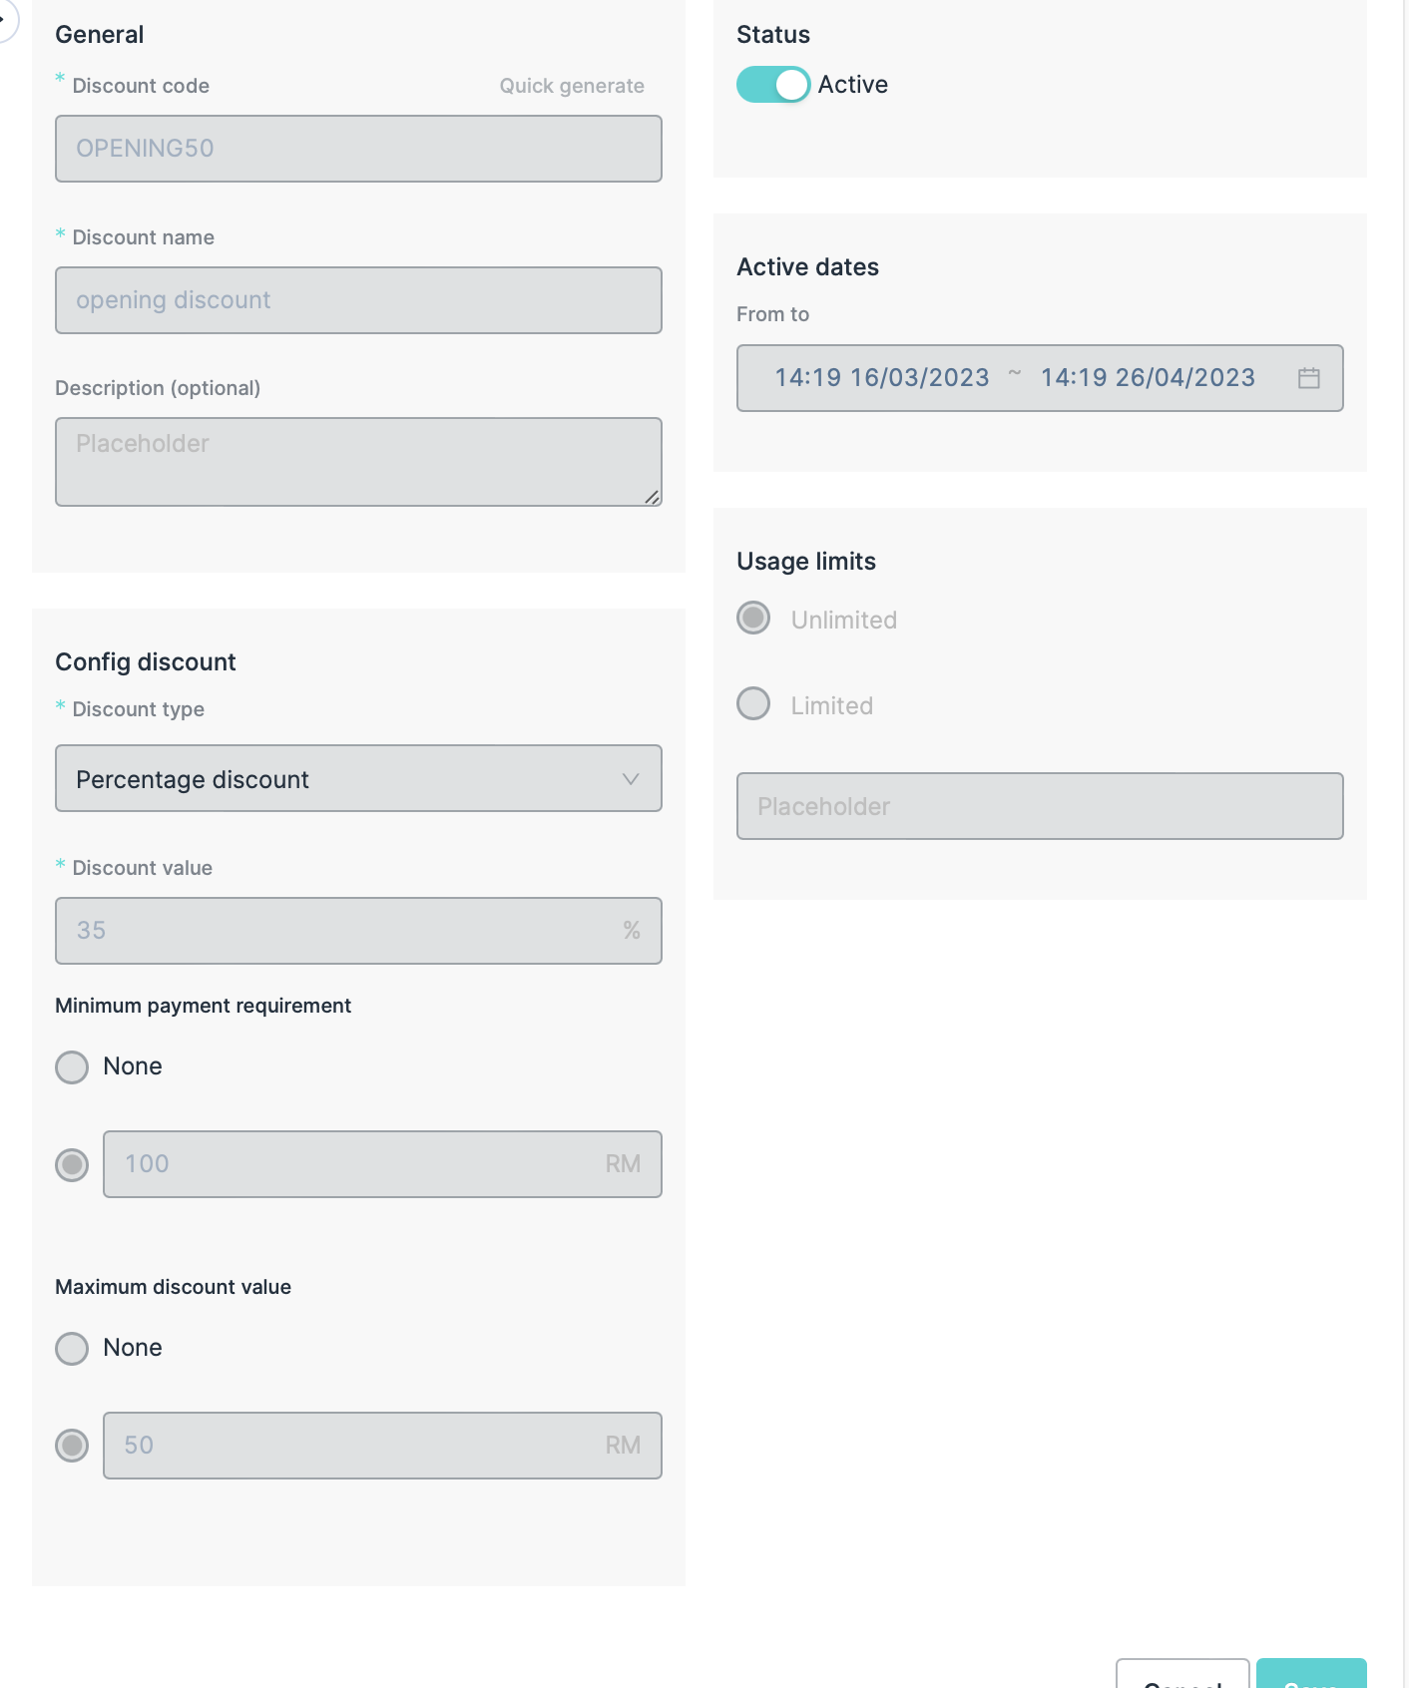Click the start date 14:19 16/03/2023
The image size is (1409, 1688).
(882, 378)
